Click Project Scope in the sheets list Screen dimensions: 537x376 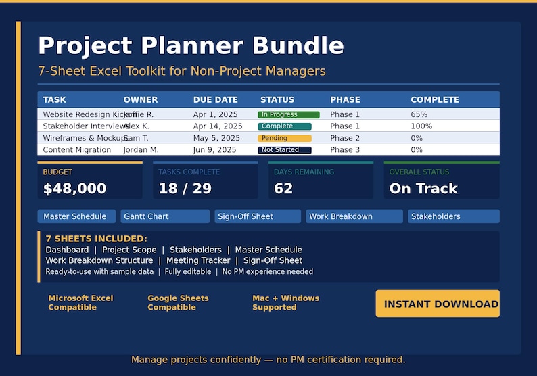[129, 250]
